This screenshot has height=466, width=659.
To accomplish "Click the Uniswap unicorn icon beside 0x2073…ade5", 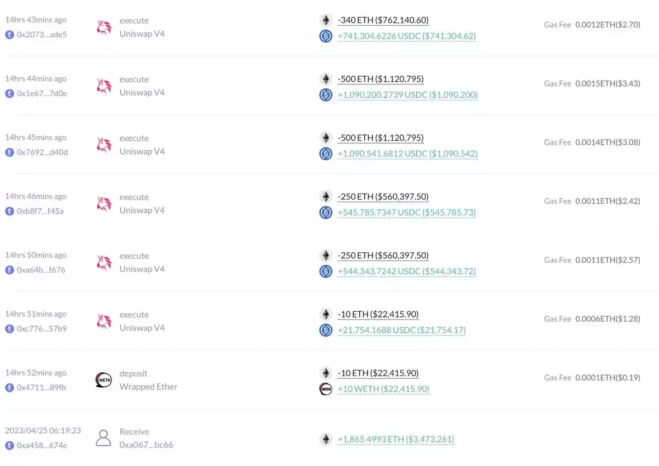I will click(x=104, y=27).
